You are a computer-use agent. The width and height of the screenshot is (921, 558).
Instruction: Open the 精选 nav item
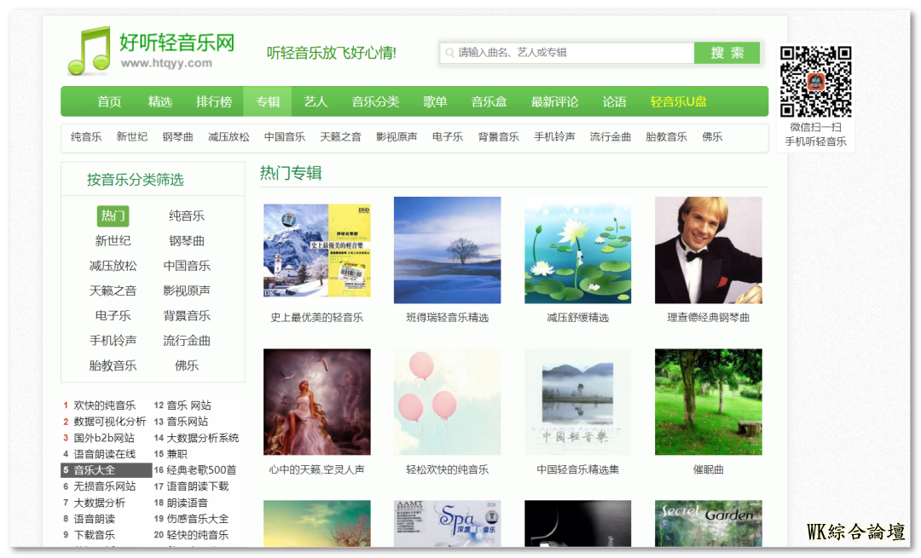(x=159, y=101)
